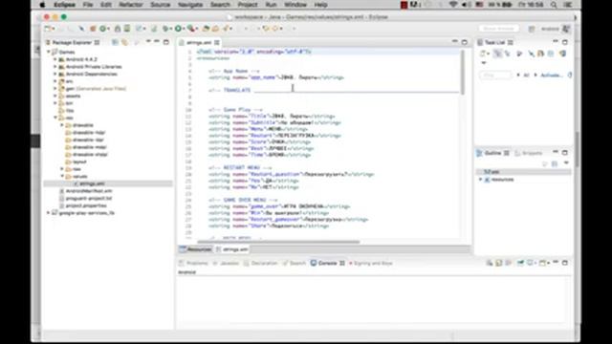The width and height of the screenshot is (612, 344).
Task: Open the Search view tab
Action: [294, 264]
